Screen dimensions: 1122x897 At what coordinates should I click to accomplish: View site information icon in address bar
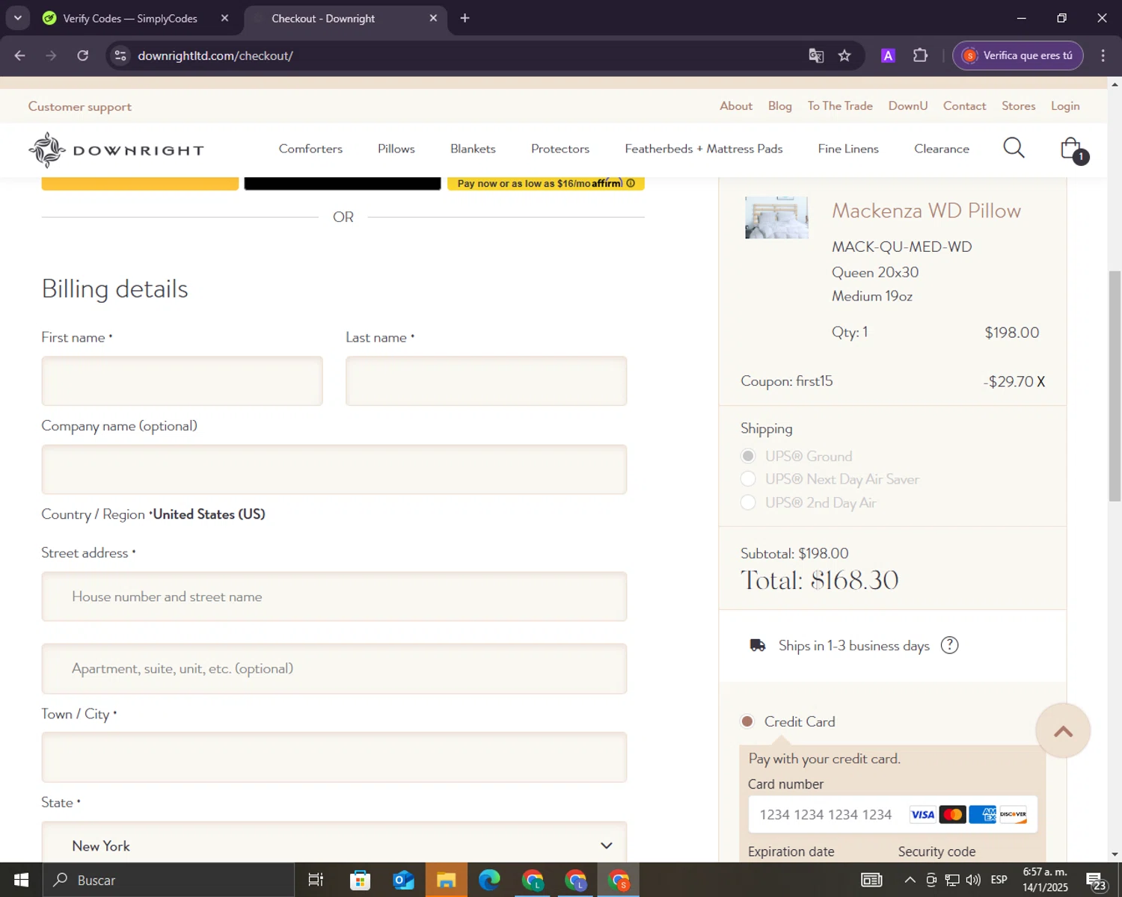120,55
